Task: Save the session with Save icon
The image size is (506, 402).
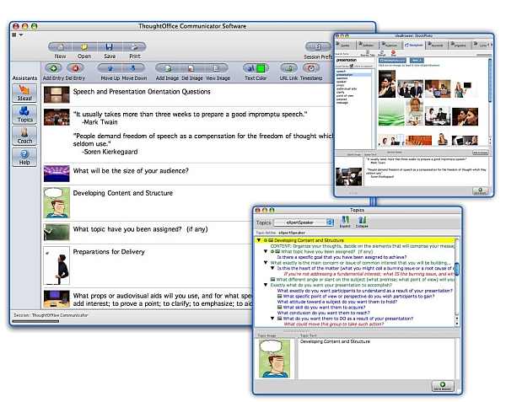Action: [x=110, y=47]
